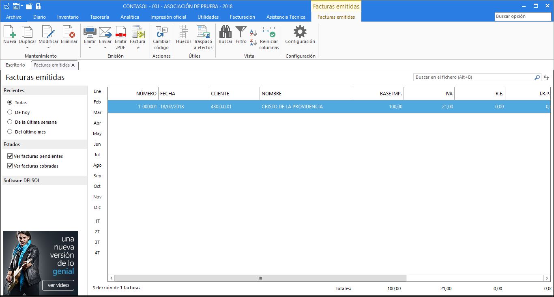Click the Duplicar invoice icon
Screen dimensions: 554x297
click(x=27, y=32)
